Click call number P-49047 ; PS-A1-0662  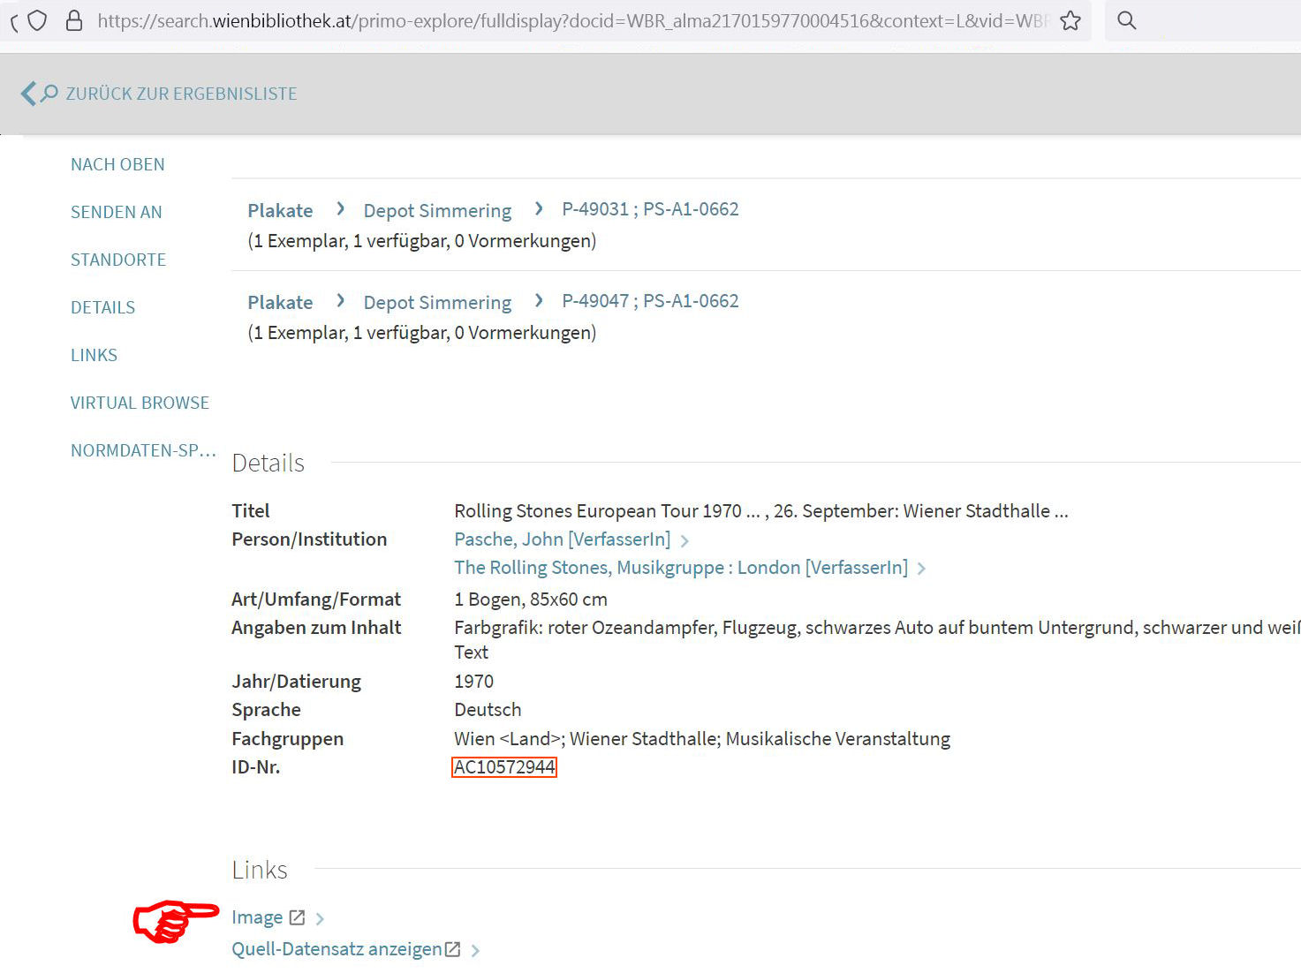click(650, 301)
